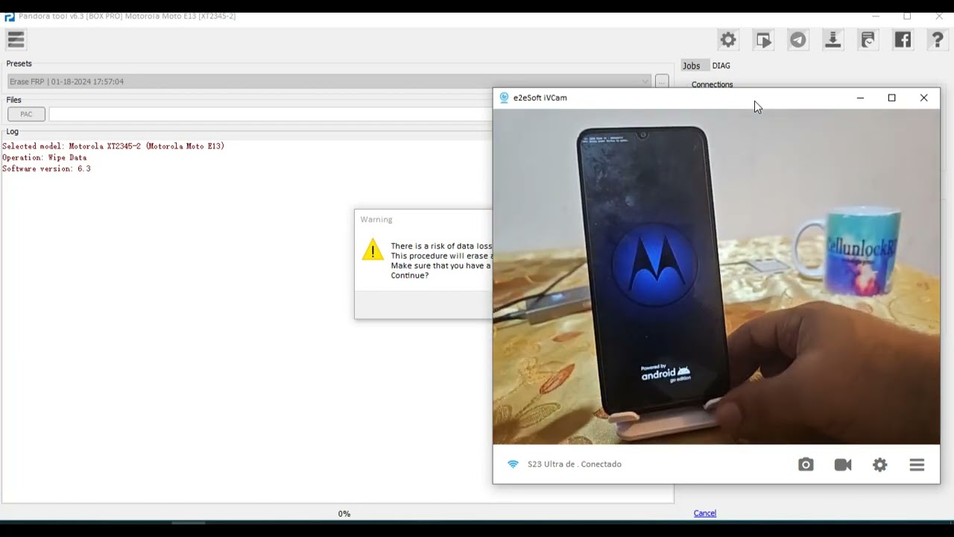Switch to the DIAG tab

721,66
